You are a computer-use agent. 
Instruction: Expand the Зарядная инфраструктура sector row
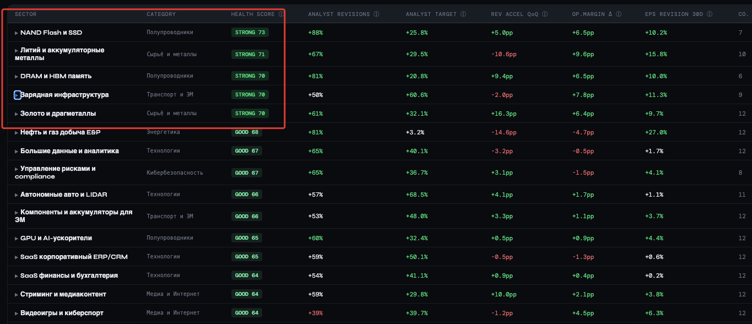coord(17,95)
